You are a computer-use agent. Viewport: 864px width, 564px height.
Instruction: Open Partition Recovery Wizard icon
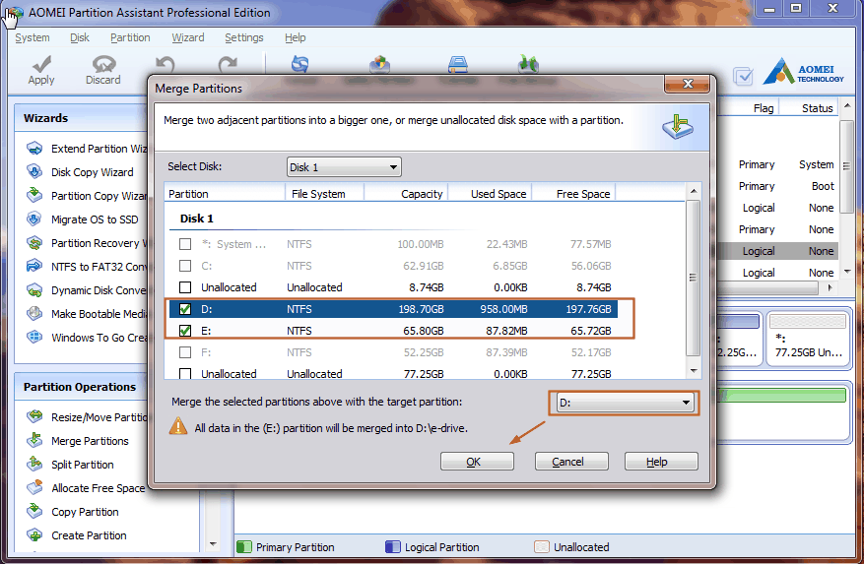(x=34, y=243)
